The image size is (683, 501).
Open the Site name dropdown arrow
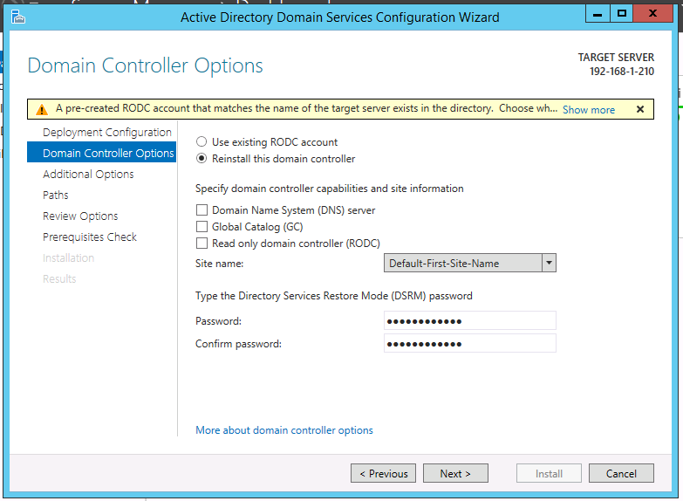549,263
